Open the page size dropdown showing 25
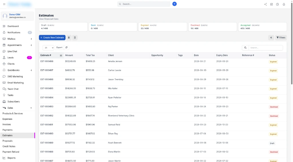The image size is (293, 162). tap(48, 48)
